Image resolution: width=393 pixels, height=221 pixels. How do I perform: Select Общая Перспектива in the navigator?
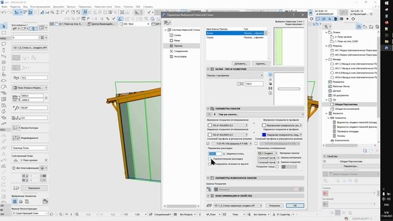(x=346, y=104)
